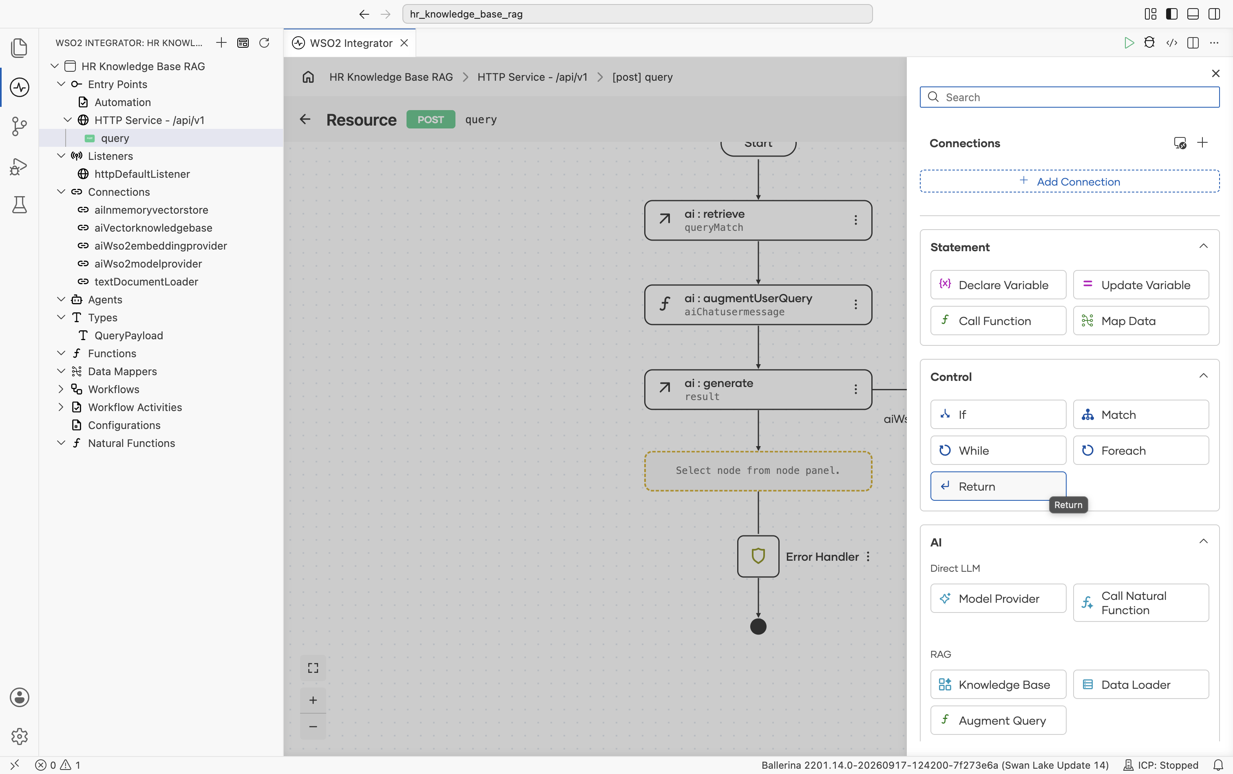
Task: Select the Declare Variable statement
Action: click(x=998, y=285)
